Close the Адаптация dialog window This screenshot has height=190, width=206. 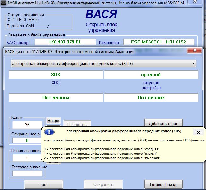[x=194, y=50]
